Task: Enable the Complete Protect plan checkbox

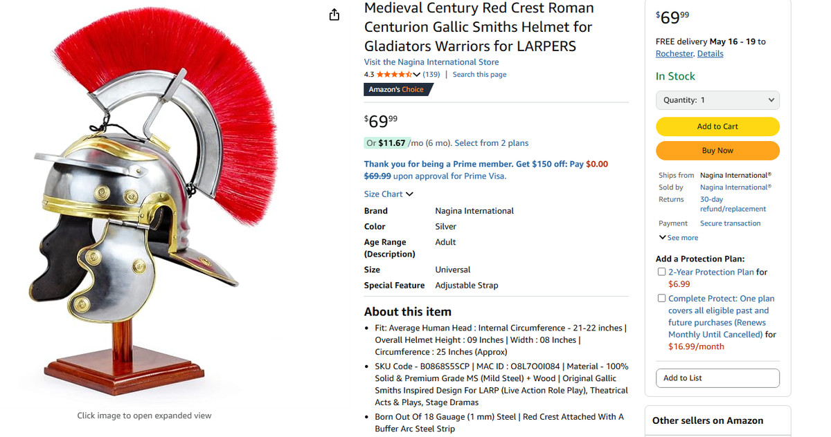Action: click(x=661, y=299)
